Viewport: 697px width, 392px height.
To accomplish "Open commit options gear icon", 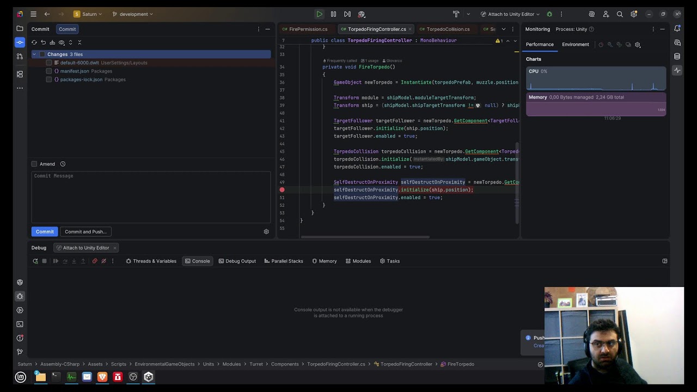I will (x=266, y=231).
